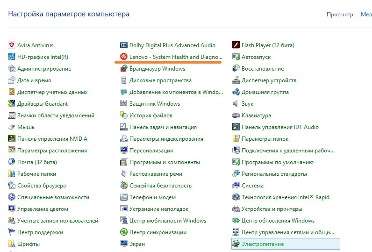Open Программы и компоненты
372x252 pixels.
coord(165,162)
